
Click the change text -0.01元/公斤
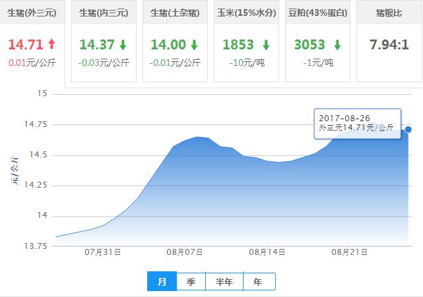pyautogui.click(x=175, y=63)
